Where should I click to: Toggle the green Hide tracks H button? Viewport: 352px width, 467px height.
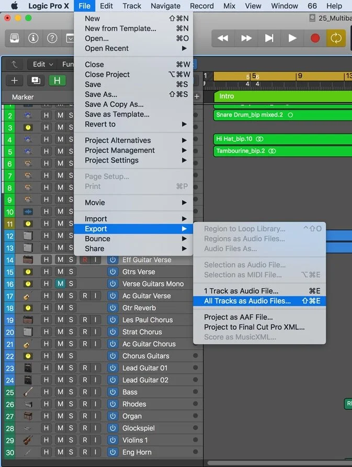point(57,81)
